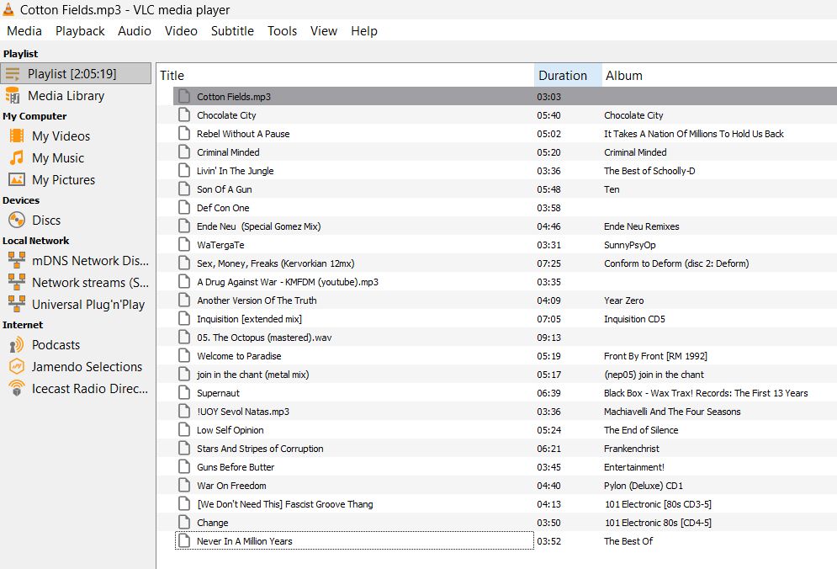
Task: Select track !UOY Sevol Natas.mp3
Action: point(243,412)
